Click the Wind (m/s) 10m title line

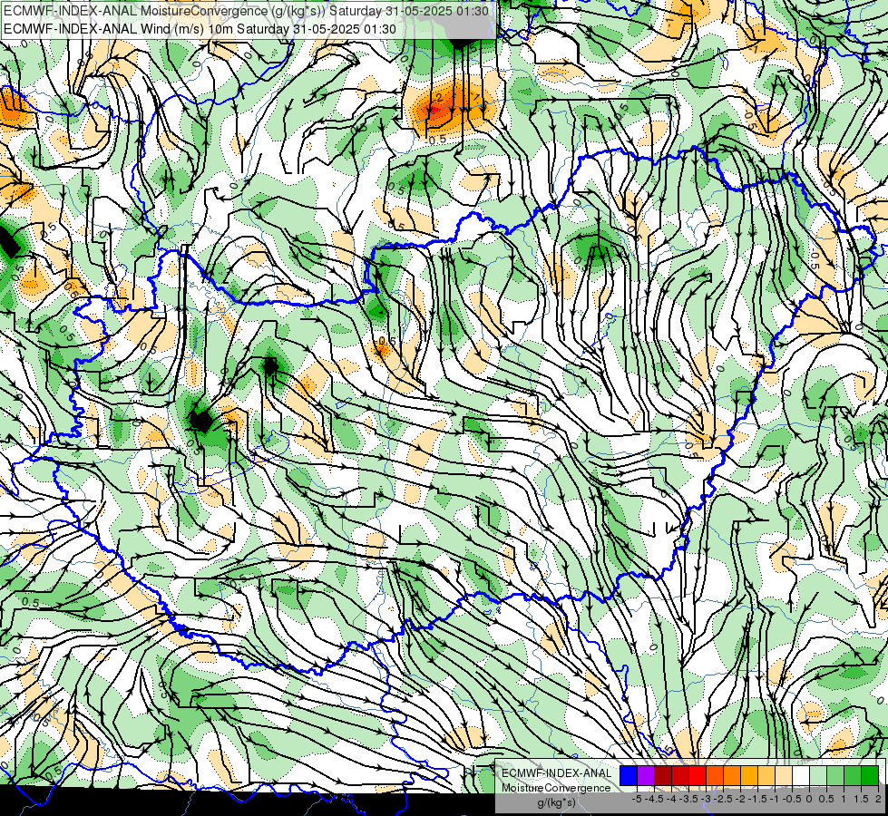(x=200, y=28)
